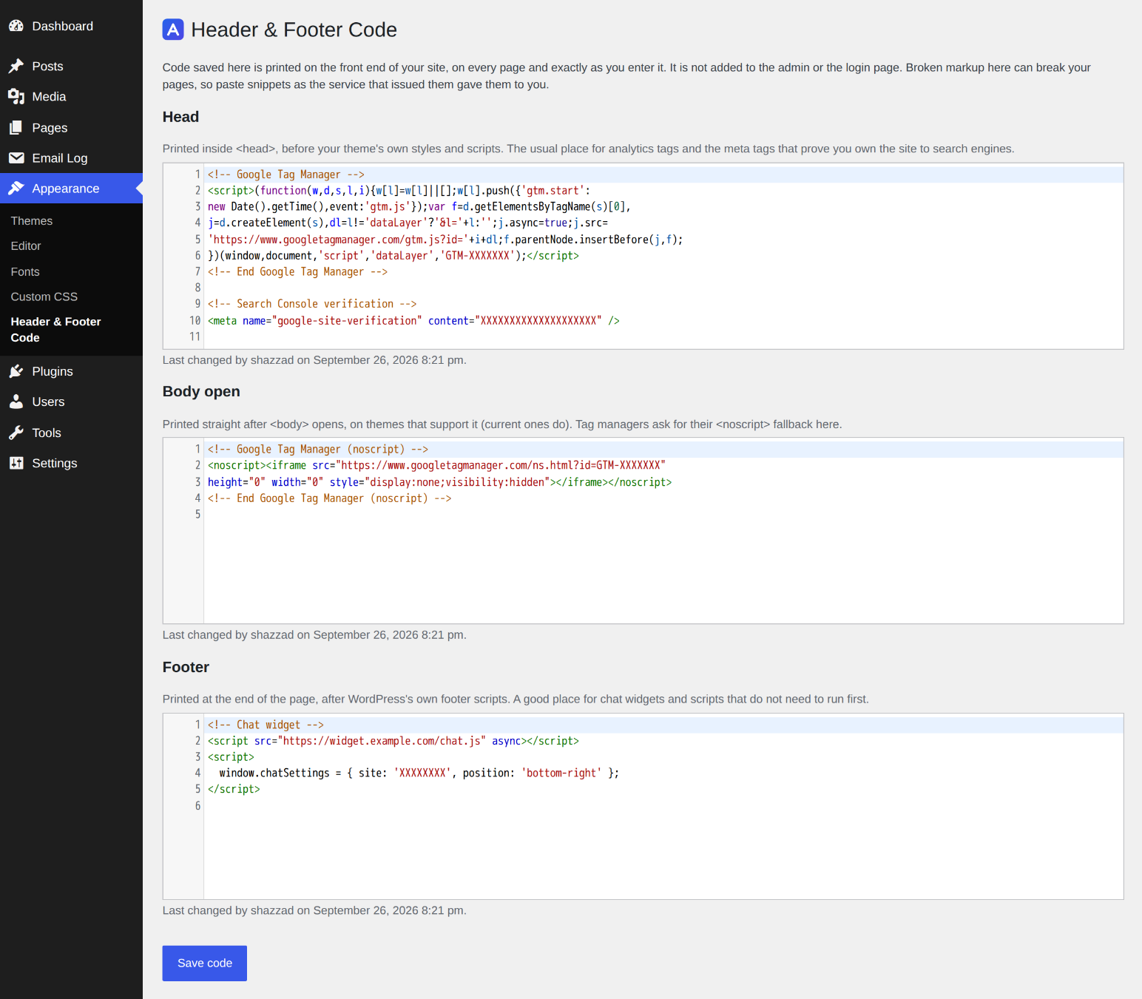Click the widget.example.com/chat.js script line
1142x999 pixels.
point(393,741)
